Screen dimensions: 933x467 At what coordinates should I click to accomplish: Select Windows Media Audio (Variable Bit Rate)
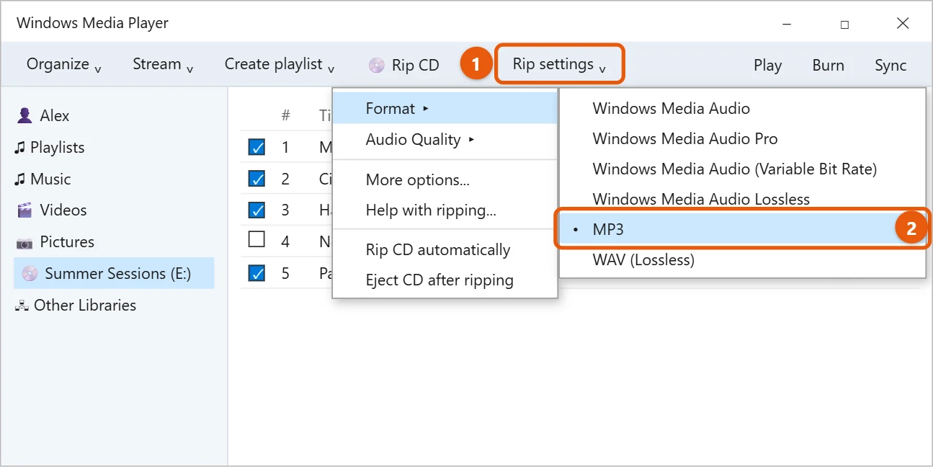742,169
